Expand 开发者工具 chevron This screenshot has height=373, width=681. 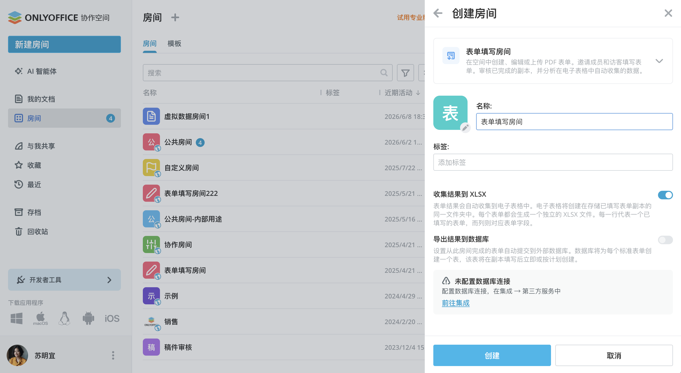point(109,280)
